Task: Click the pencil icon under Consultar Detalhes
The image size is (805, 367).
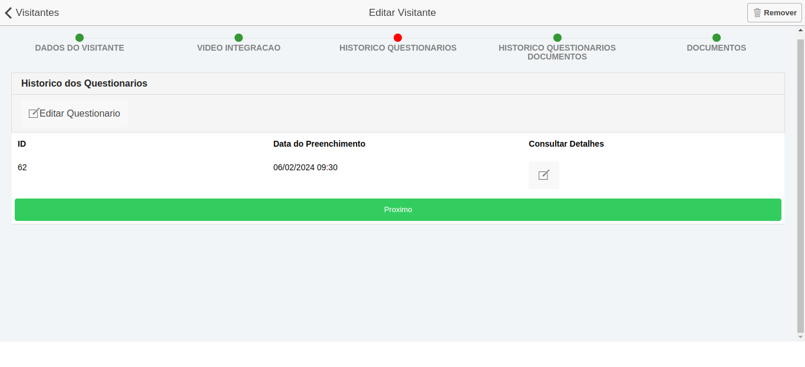Action: [x=543, y=175]
